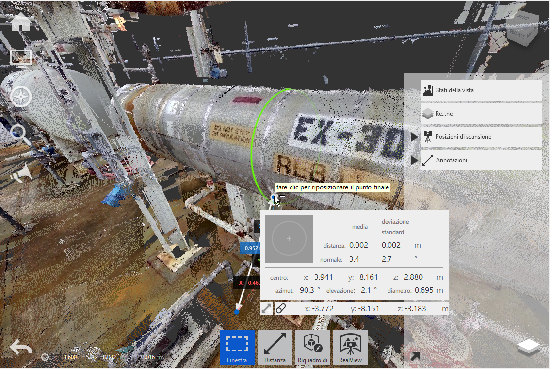Click the Stati della vista picture icon

click(428, 90)
